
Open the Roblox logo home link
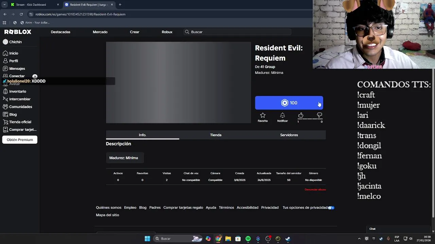[18, 32]
